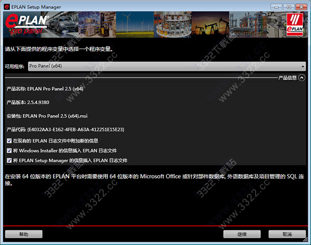Image resolution: width=311 pixels, height=245 pixels.
Task: Click the warehouse forklift banner image
Action: [x=97, y=24]
